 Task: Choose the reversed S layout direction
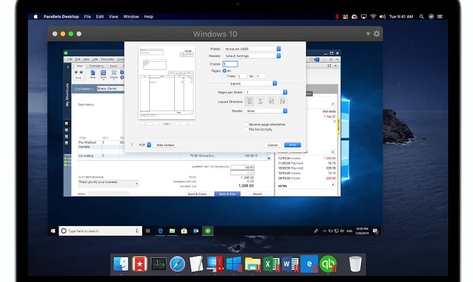coord(260,102)
